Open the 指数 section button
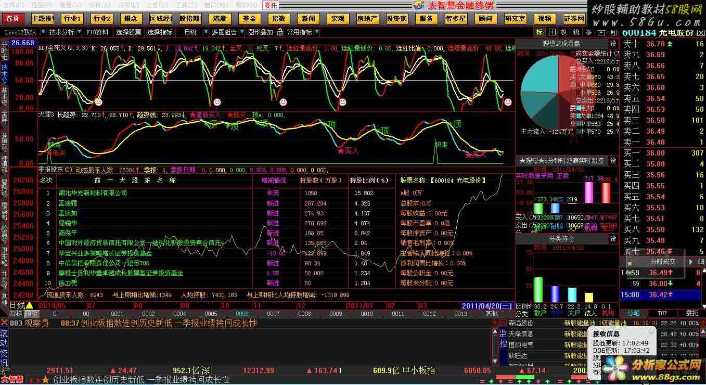This screenshot has height=385, width=706. tap(279, 19)
